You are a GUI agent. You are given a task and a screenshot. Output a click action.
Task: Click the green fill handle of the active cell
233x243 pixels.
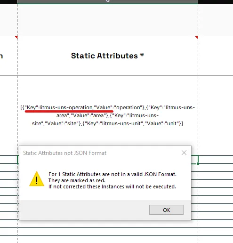[198, 163]
